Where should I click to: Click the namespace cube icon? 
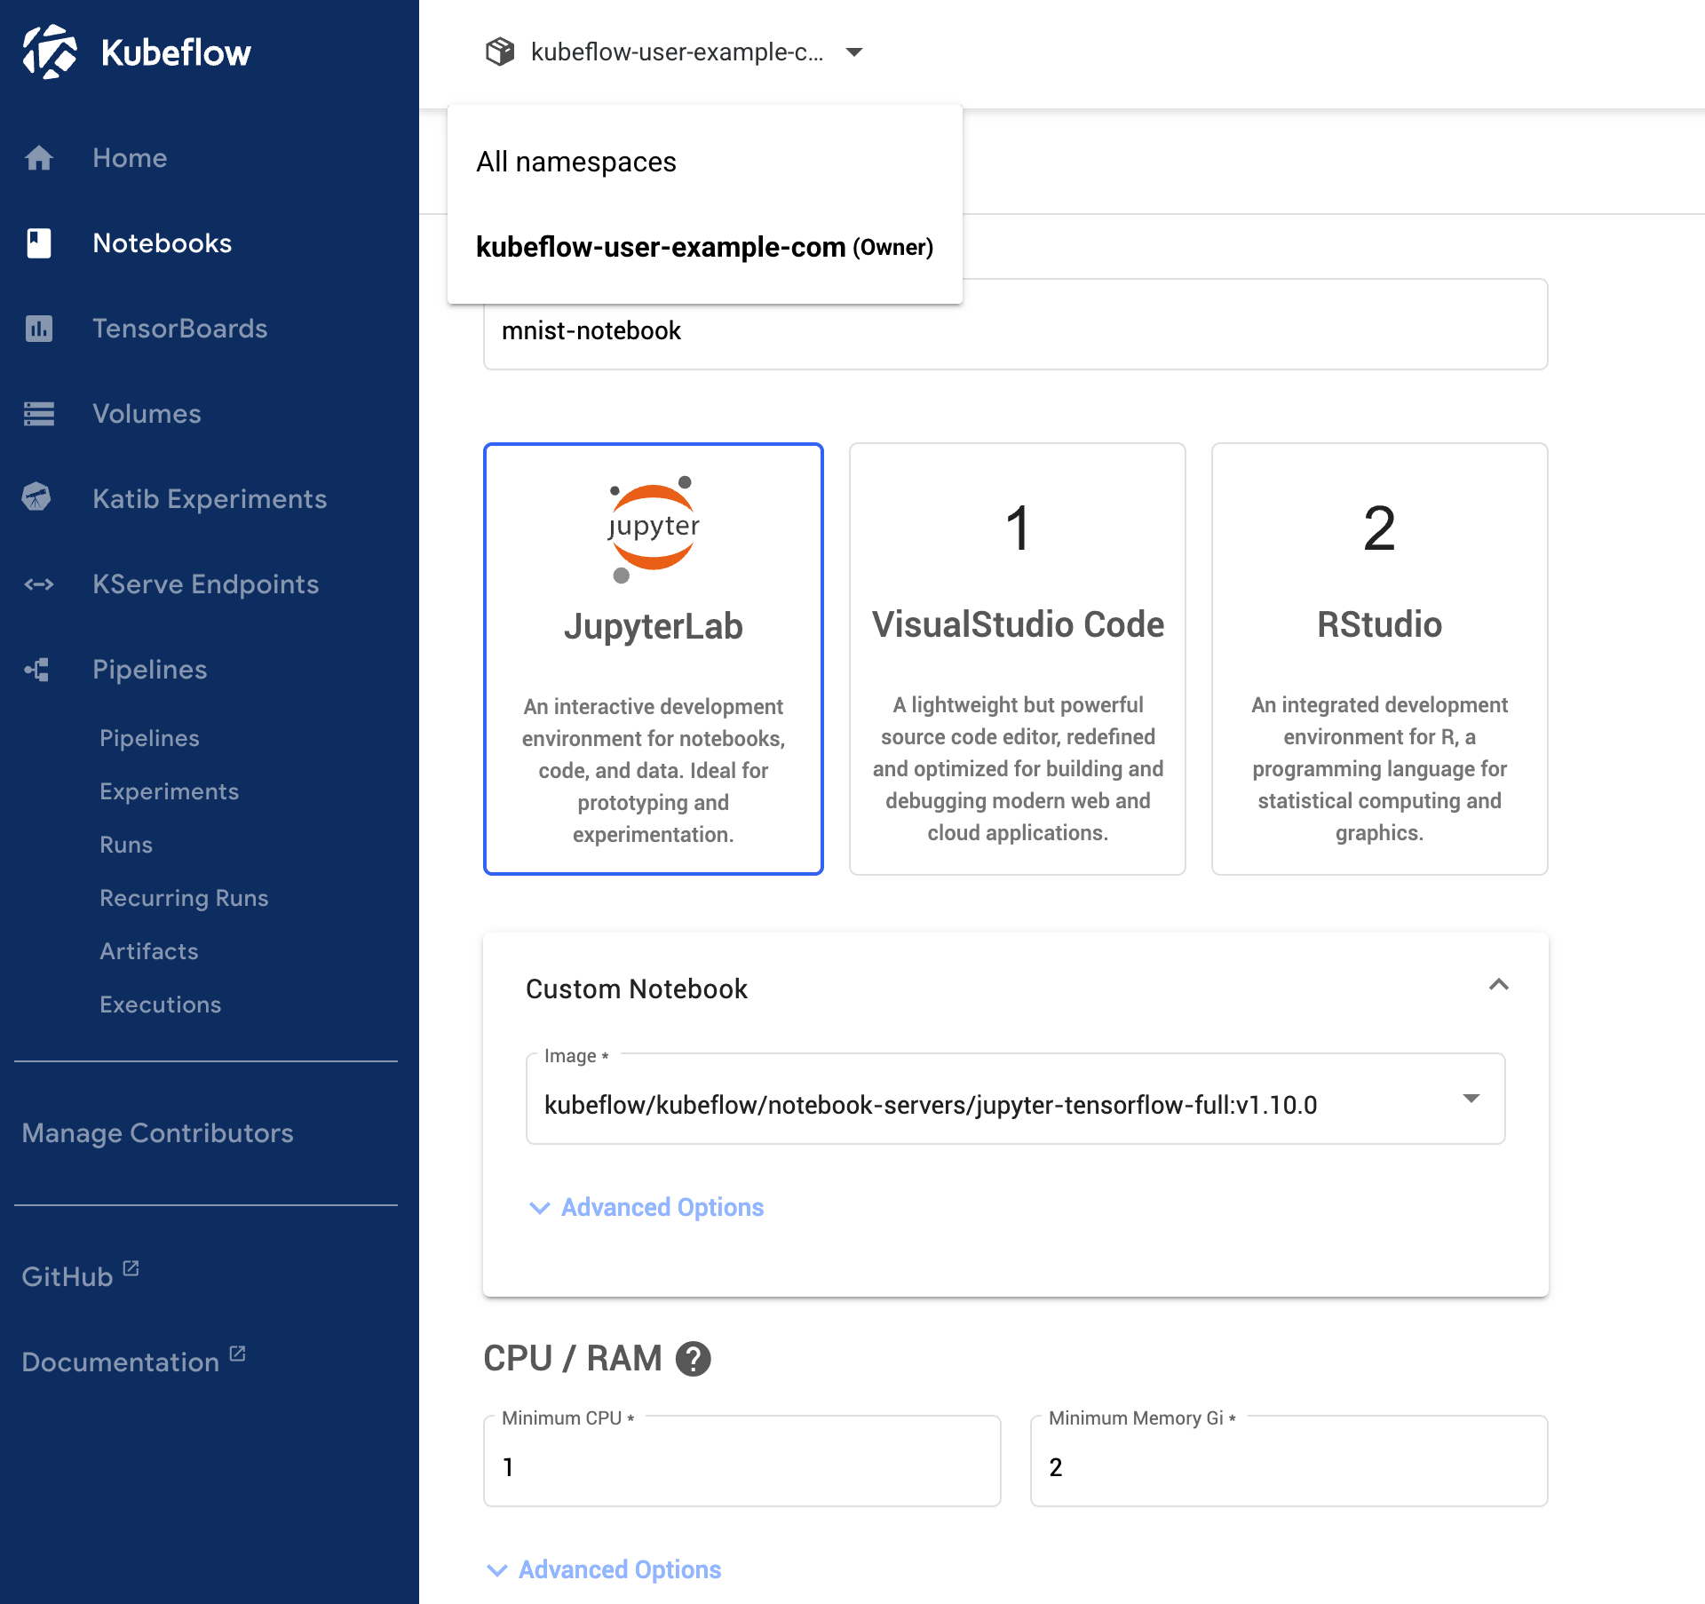(x=500, y=52)
